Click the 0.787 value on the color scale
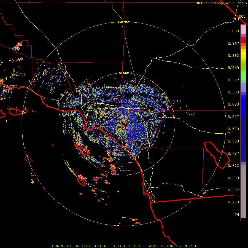Screen dimensions: 248x248 (233, 80)
